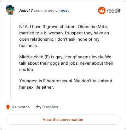Click the line "her sex life either."
The image size is (126, 130).
[37, 87]
